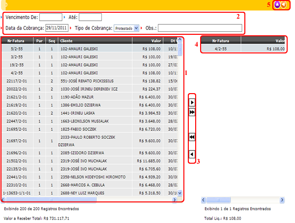This screenshot has width=295, height=223.
Task: Move all invoices right with double arrow
Action: coord(192,112)
